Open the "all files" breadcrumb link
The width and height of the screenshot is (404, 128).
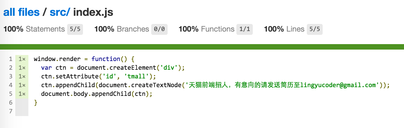(x=21, y=12)
